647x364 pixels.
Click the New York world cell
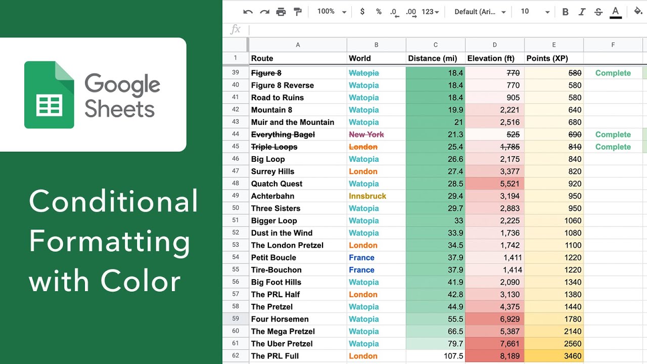coord(377,134)
